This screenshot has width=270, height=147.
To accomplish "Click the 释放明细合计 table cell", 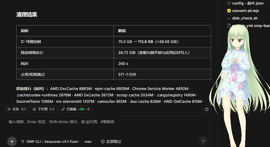I will point(65,53).
